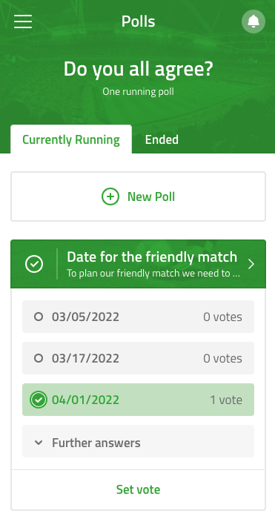Open the hamburger menu icon
Viewport: 275px width, 519px height.
tap(23, 22)
